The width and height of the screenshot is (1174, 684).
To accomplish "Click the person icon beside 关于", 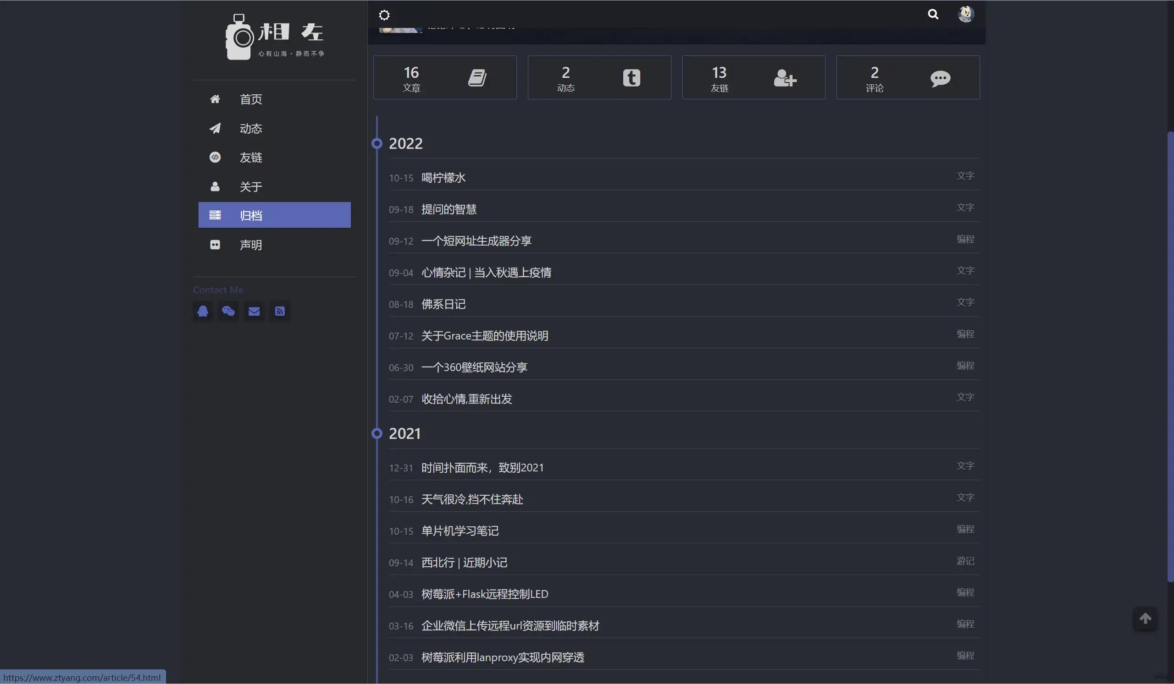I will [x=215, y=186].
